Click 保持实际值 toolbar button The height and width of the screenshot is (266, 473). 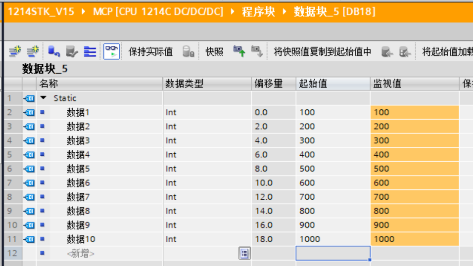click(x=150, y=51)
